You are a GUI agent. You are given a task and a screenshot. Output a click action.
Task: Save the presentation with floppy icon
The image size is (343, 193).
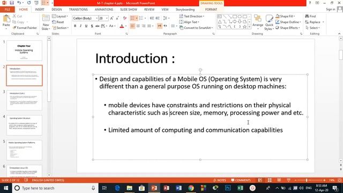point(12,3)
